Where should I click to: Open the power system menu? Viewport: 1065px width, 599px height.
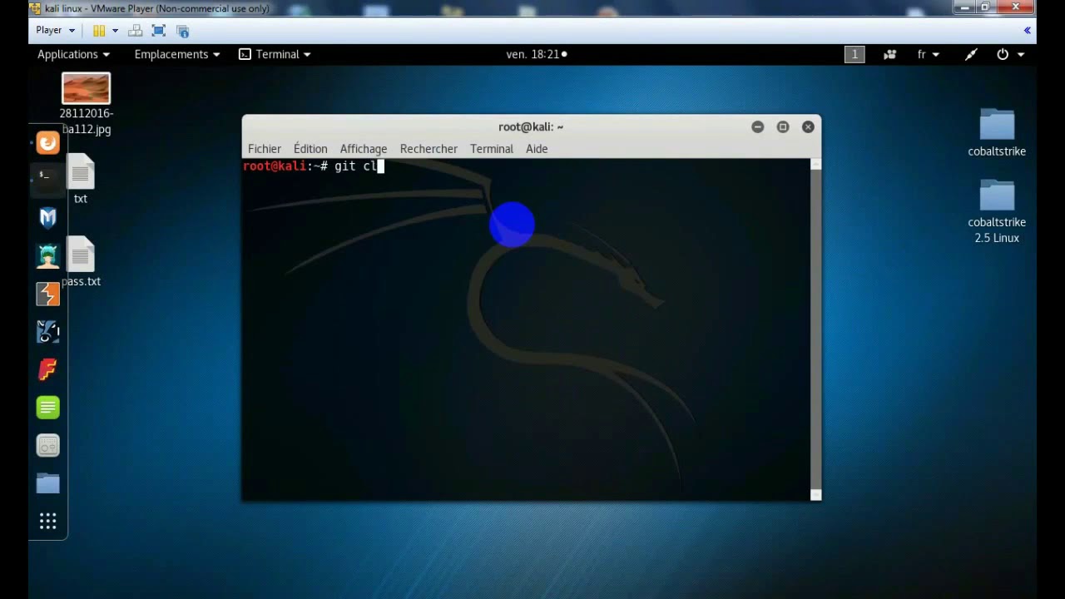1010,54
